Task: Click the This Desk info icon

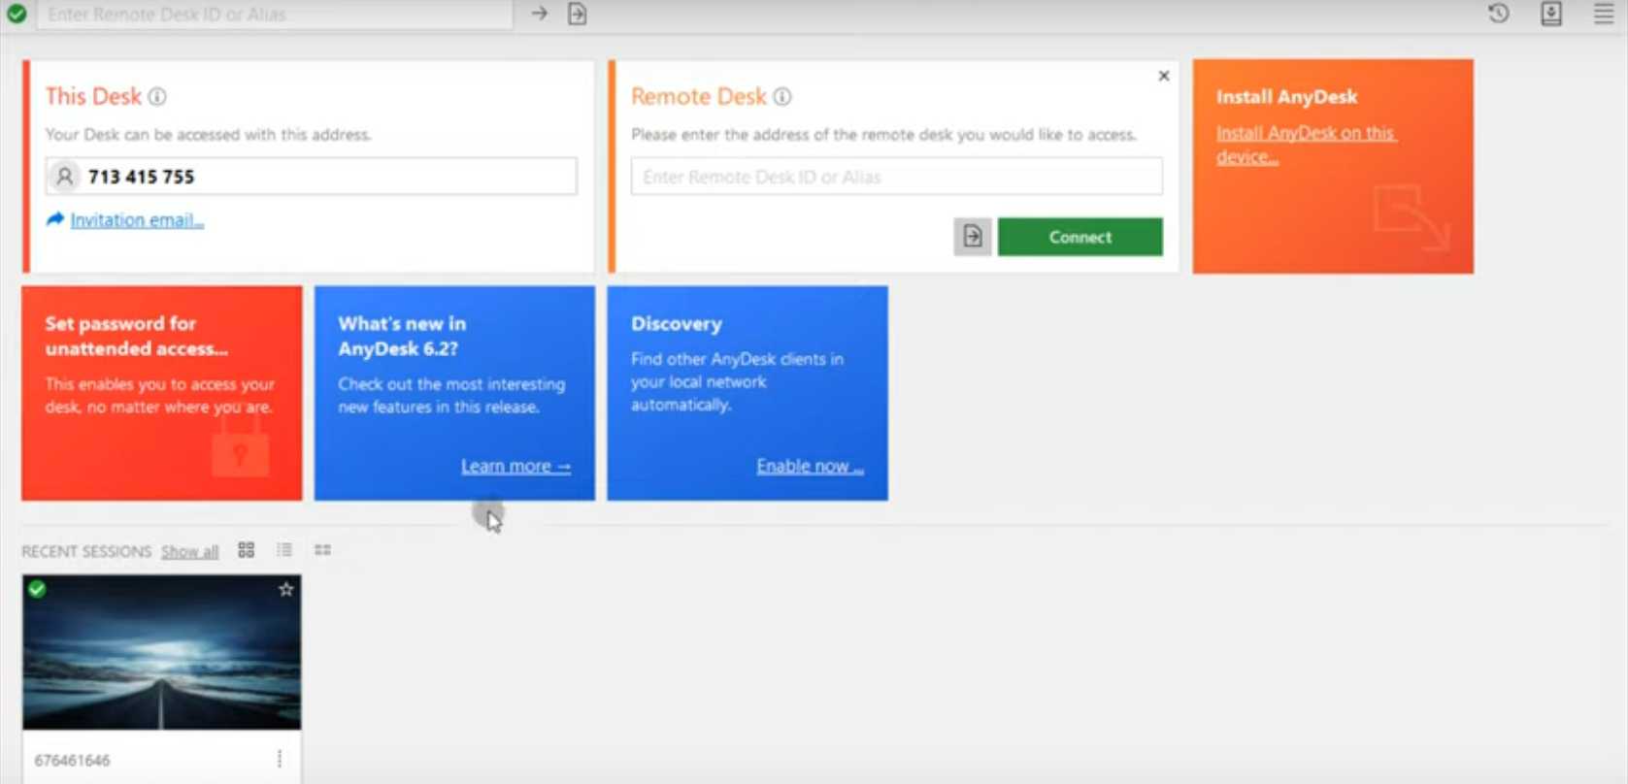Action: pos(157,97)
